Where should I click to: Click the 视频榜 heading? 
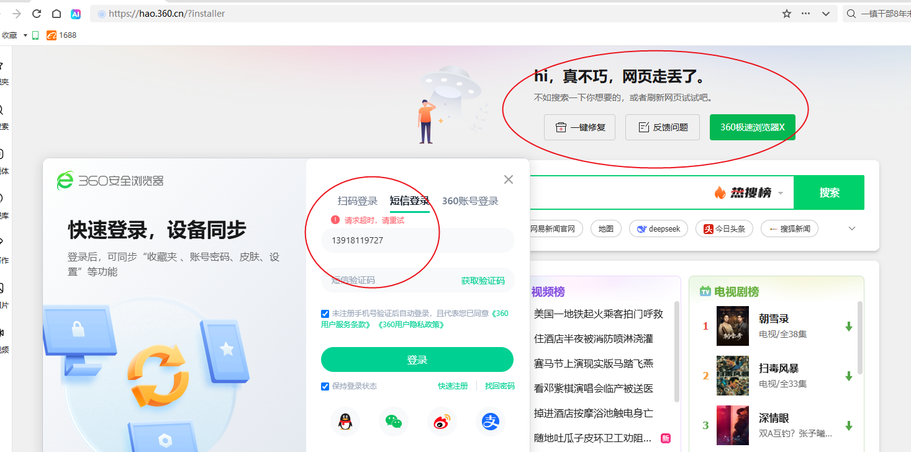pyautogui.click(x=548, y=292)
